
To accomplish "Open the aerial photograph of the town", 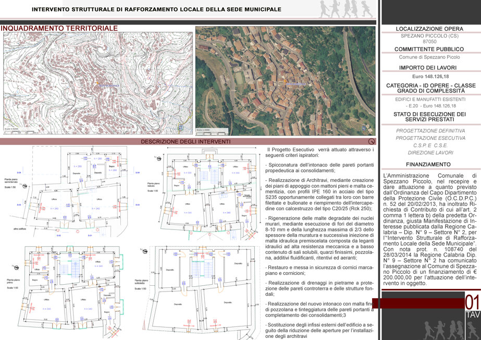I will coord(285,81).
